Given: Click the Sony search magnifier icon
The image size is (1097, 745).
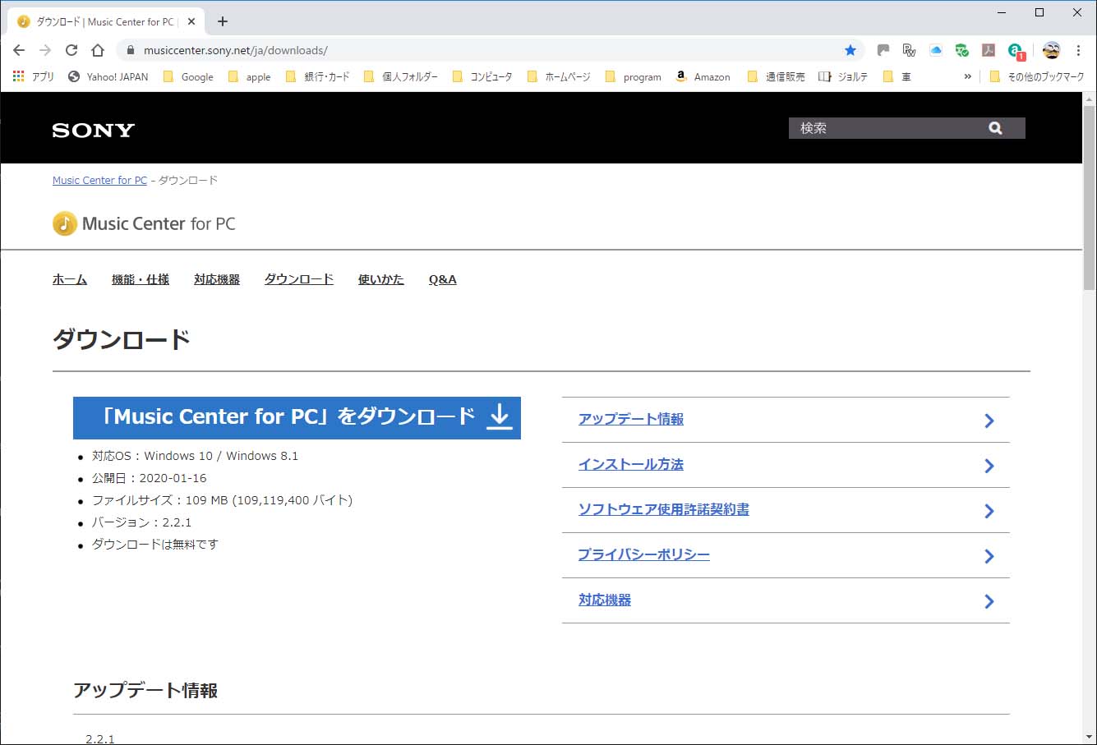Looking at the screenshot, I should 995,128.
